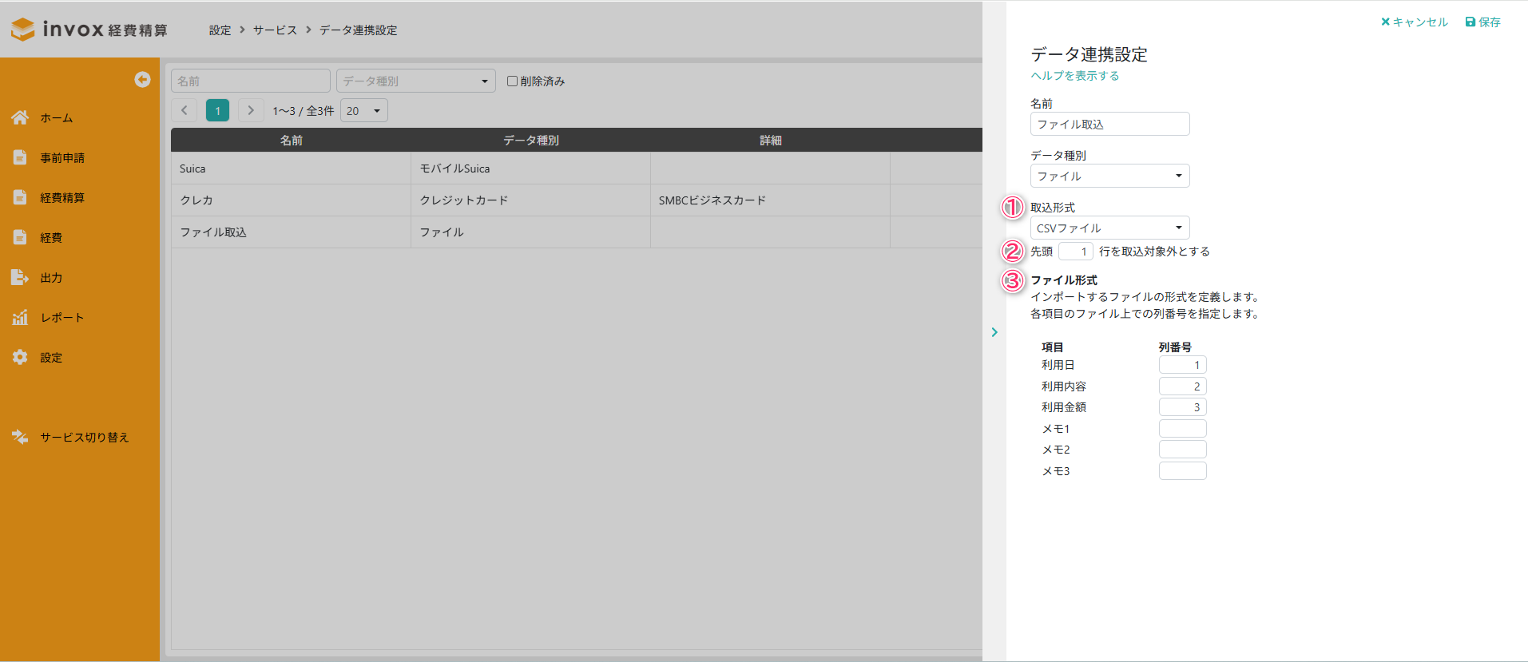1528x662 pixels.
Task: Click the home icon in sidebar
Action: point(20,117)
